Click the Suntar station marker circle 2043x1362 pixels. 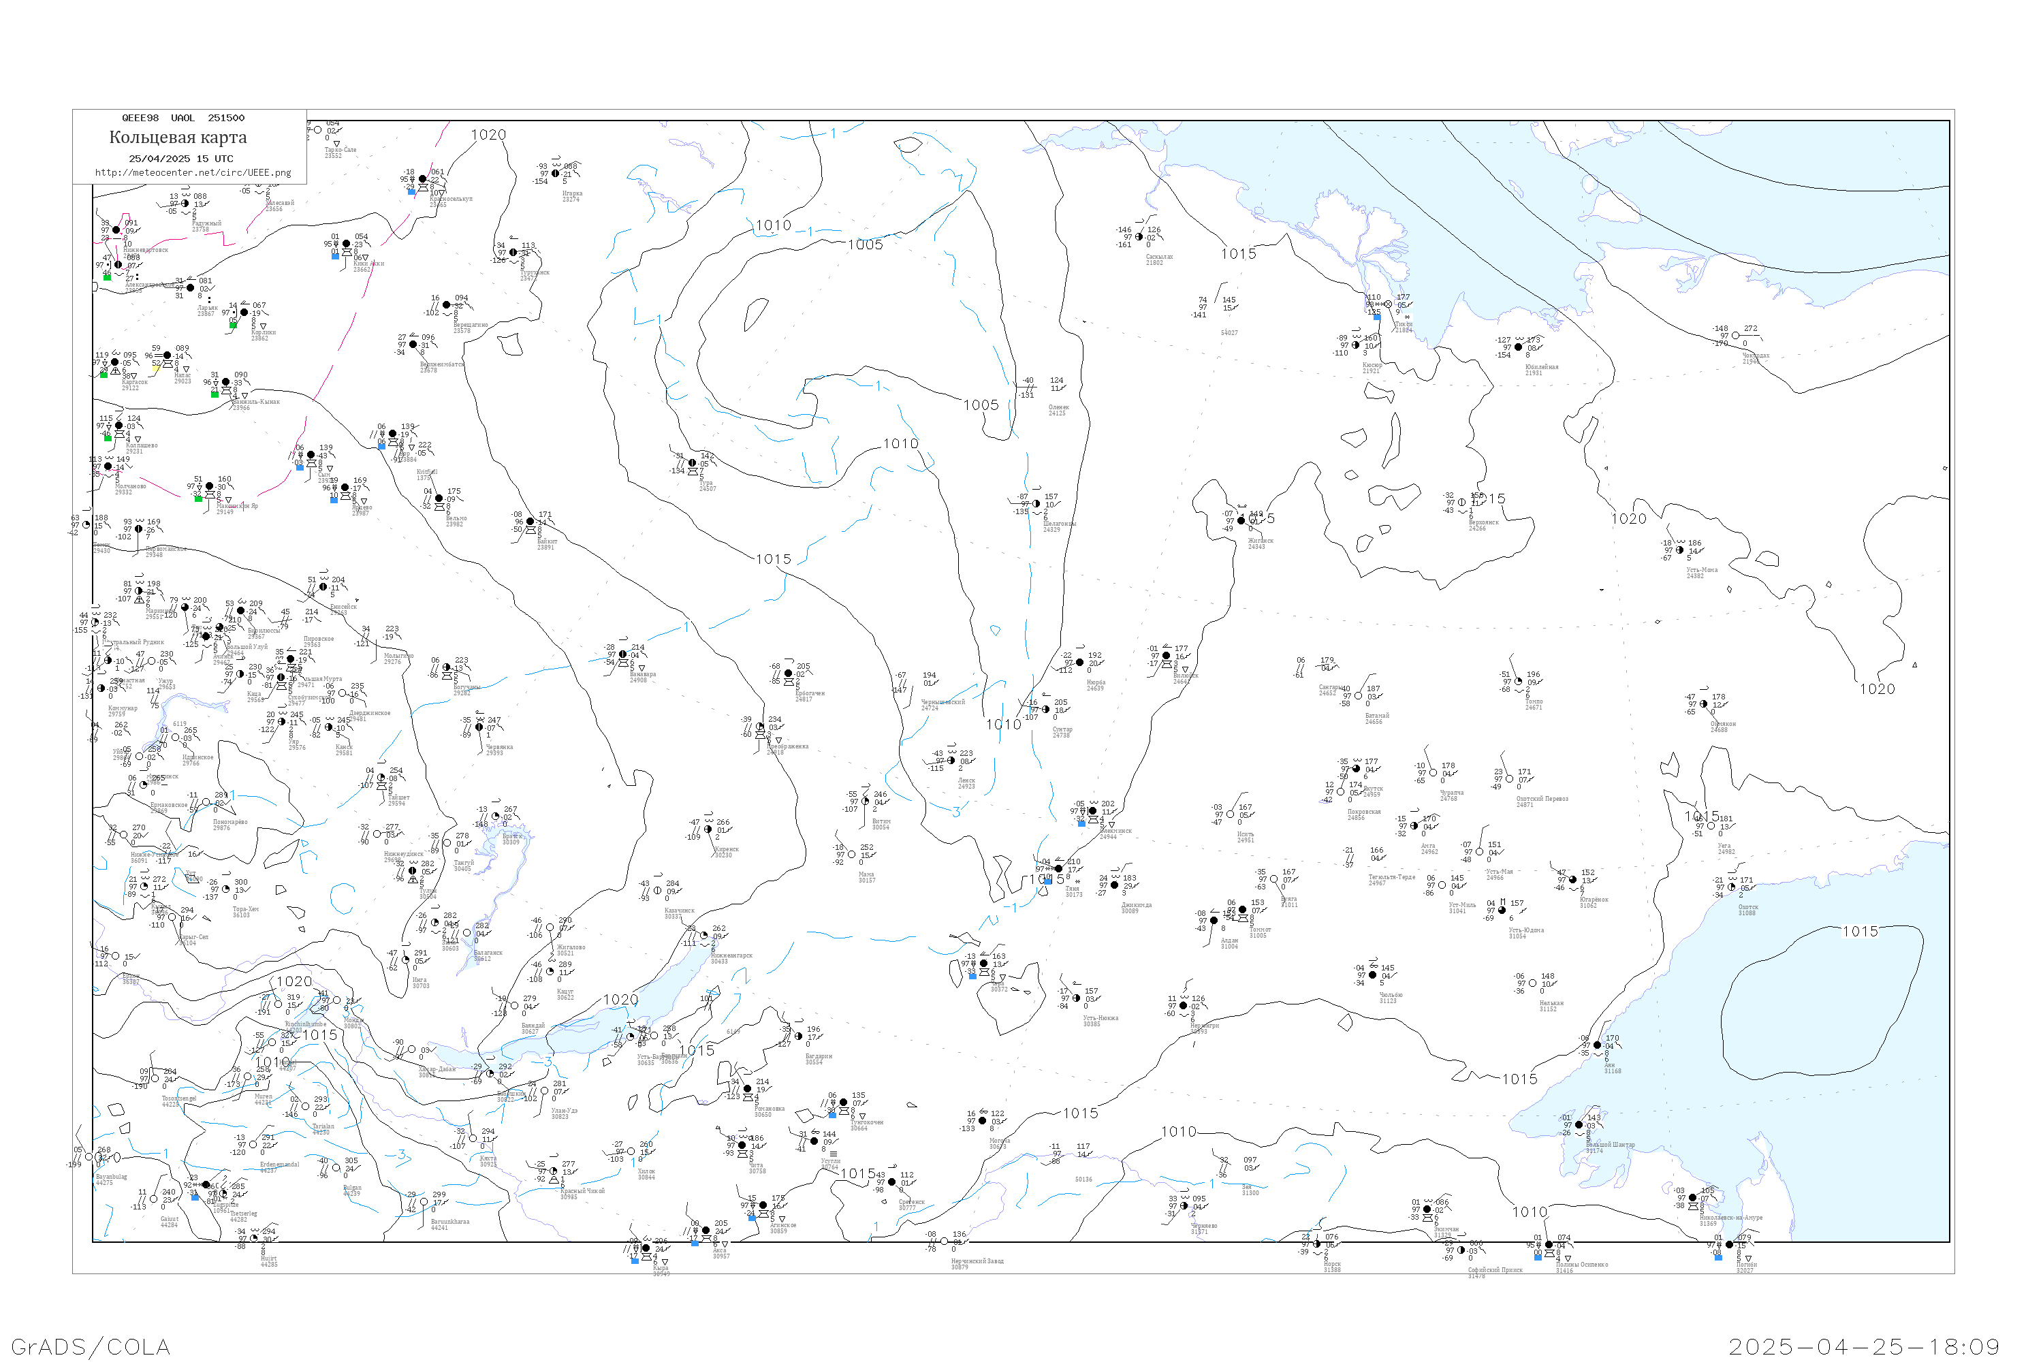coord(1046,710)
